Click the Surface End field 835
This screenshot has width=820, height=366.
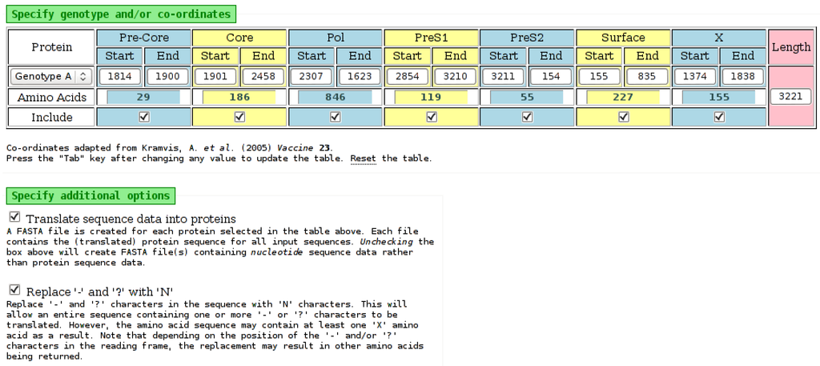point(647,76)
